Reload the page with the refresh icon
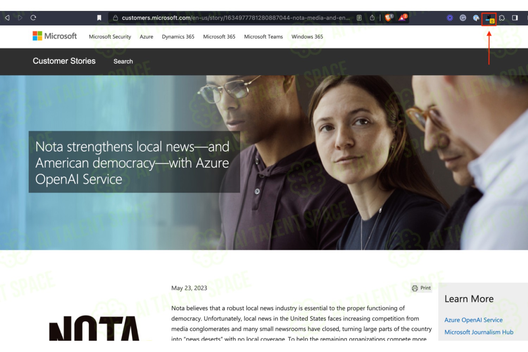 click(33, 18)
